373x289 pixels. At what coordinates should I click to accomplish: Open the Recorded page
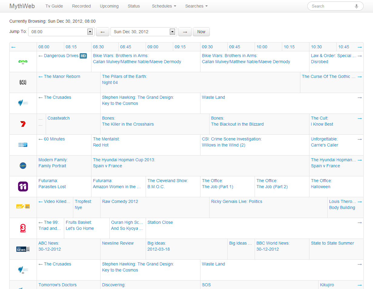[x=81, y=6]
